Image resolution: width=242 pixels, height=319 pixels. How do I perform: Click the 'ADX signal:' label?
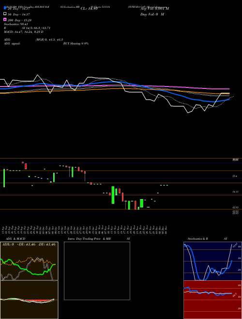(x=12, y=43)
